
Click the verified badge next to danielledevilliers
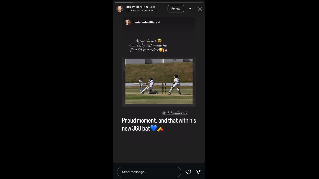coord(159,23)
